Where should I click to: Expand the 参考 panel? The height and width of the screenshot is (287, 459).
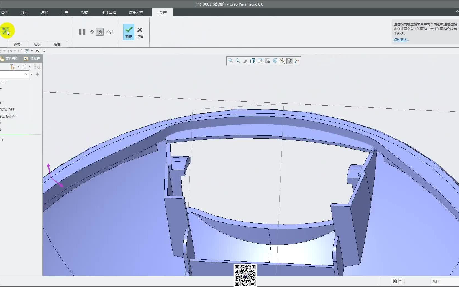click(x=17, y=44)
